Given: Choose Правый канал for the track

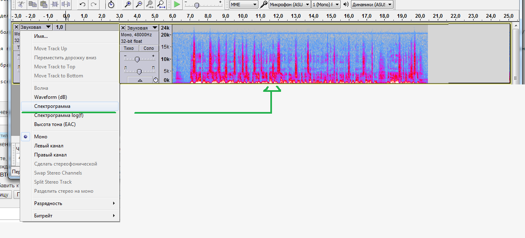Looking at the screenshot, I should (x=70, y=155).
